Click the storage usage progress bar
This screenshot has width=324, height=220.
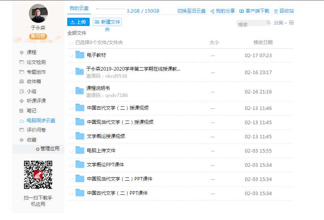pos(110,9)
